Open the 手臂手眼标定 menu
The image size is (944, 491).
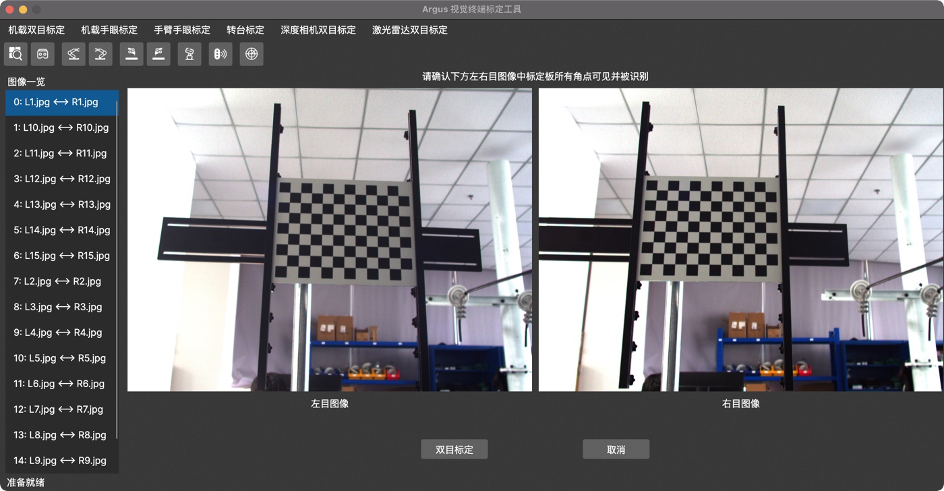coord(182,30)
